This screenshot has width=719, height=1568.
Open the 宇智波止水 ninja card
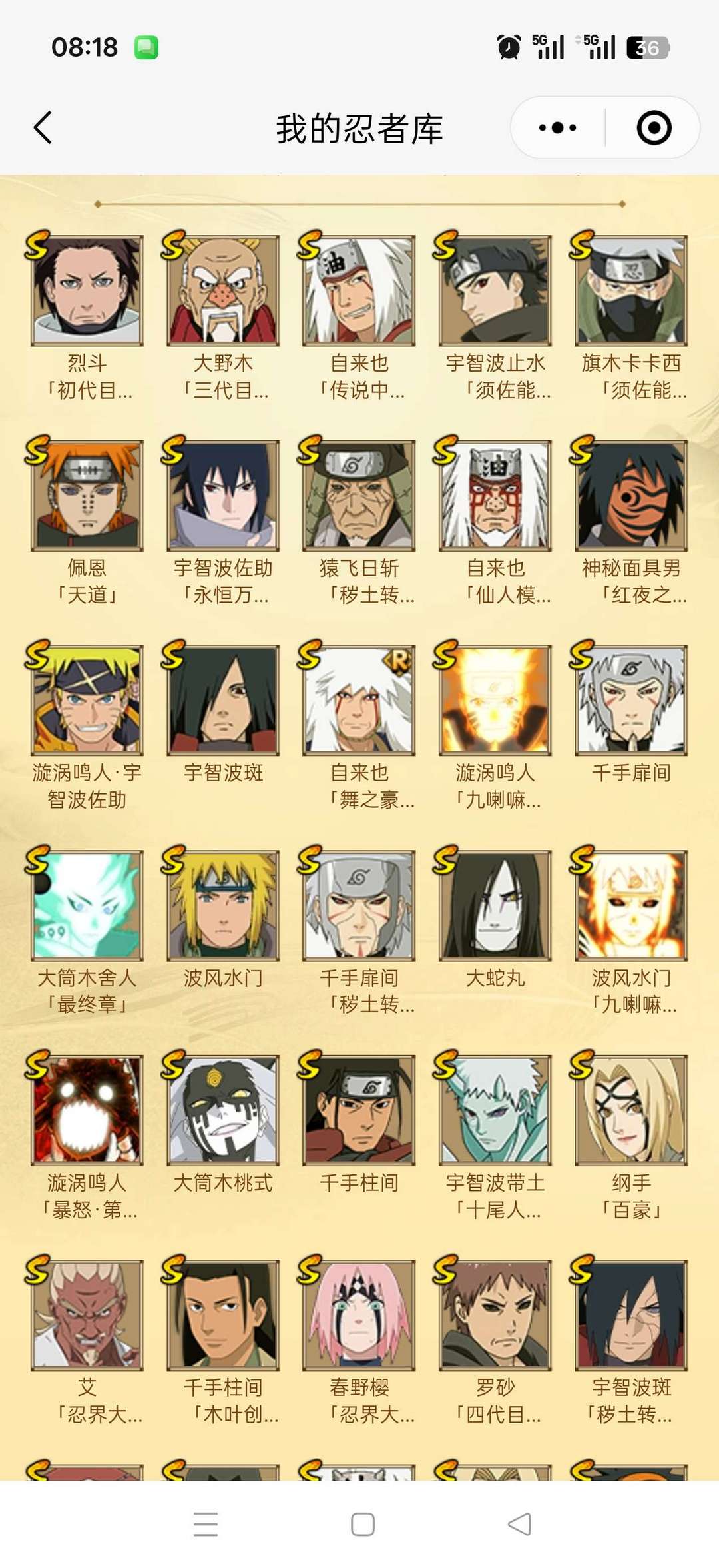pos(495,290)
